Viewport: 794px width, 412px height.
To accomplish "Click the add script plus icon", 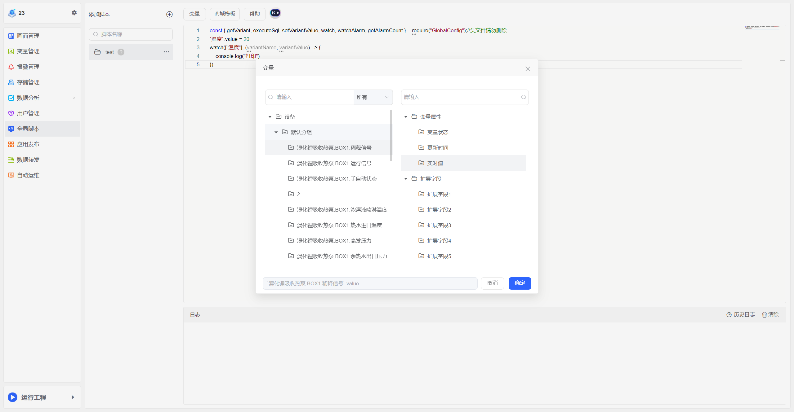I will coord(169,14).
